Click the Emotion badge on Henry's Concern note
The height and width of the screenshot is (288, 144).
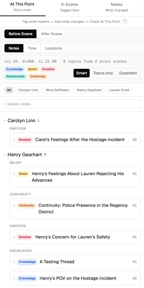click(x=25, y=237)
